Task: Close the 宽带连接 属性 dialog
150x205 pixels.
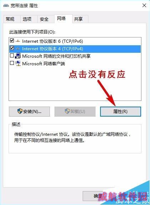Action: click(x=144, y=5)
